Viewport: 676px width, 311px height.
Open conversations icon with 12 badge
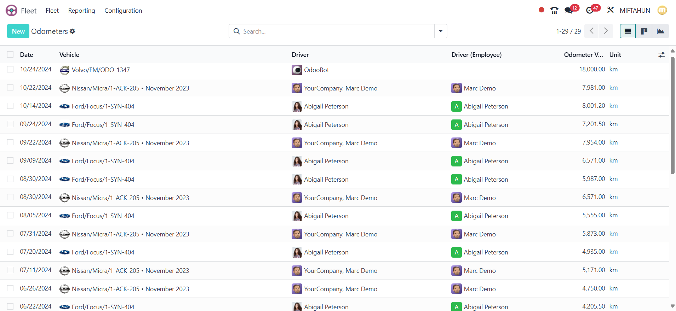569,10
